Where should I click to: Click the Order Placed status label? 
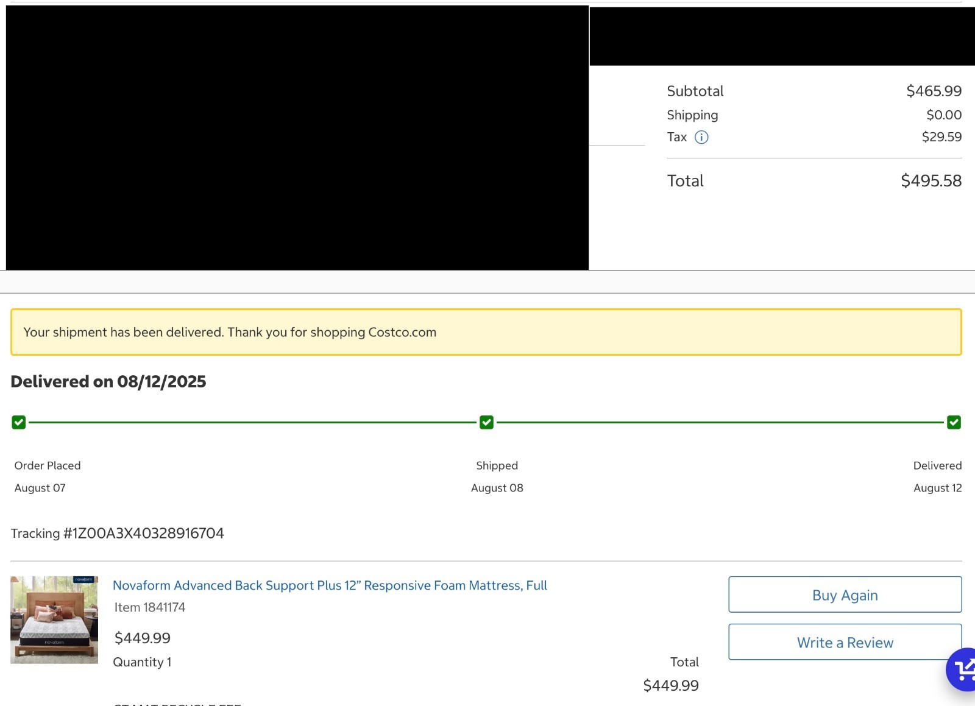tap(48, 465)
